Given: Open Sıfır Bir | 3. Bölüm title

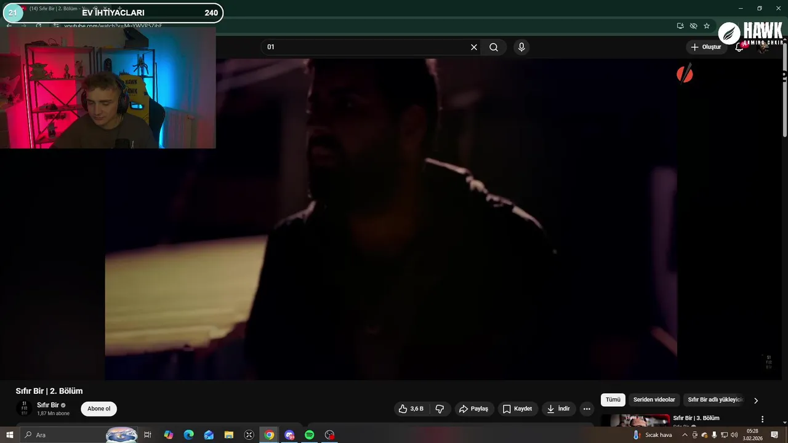Looking at the screenshot, I should click(696, 418).
